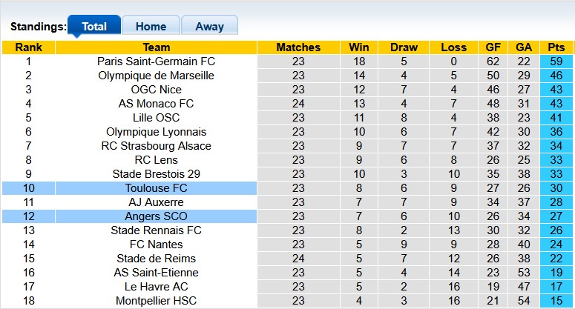Click on OGC Nice team name
Viewport: 575px width, 309px height.
click(x=156, y=90)
